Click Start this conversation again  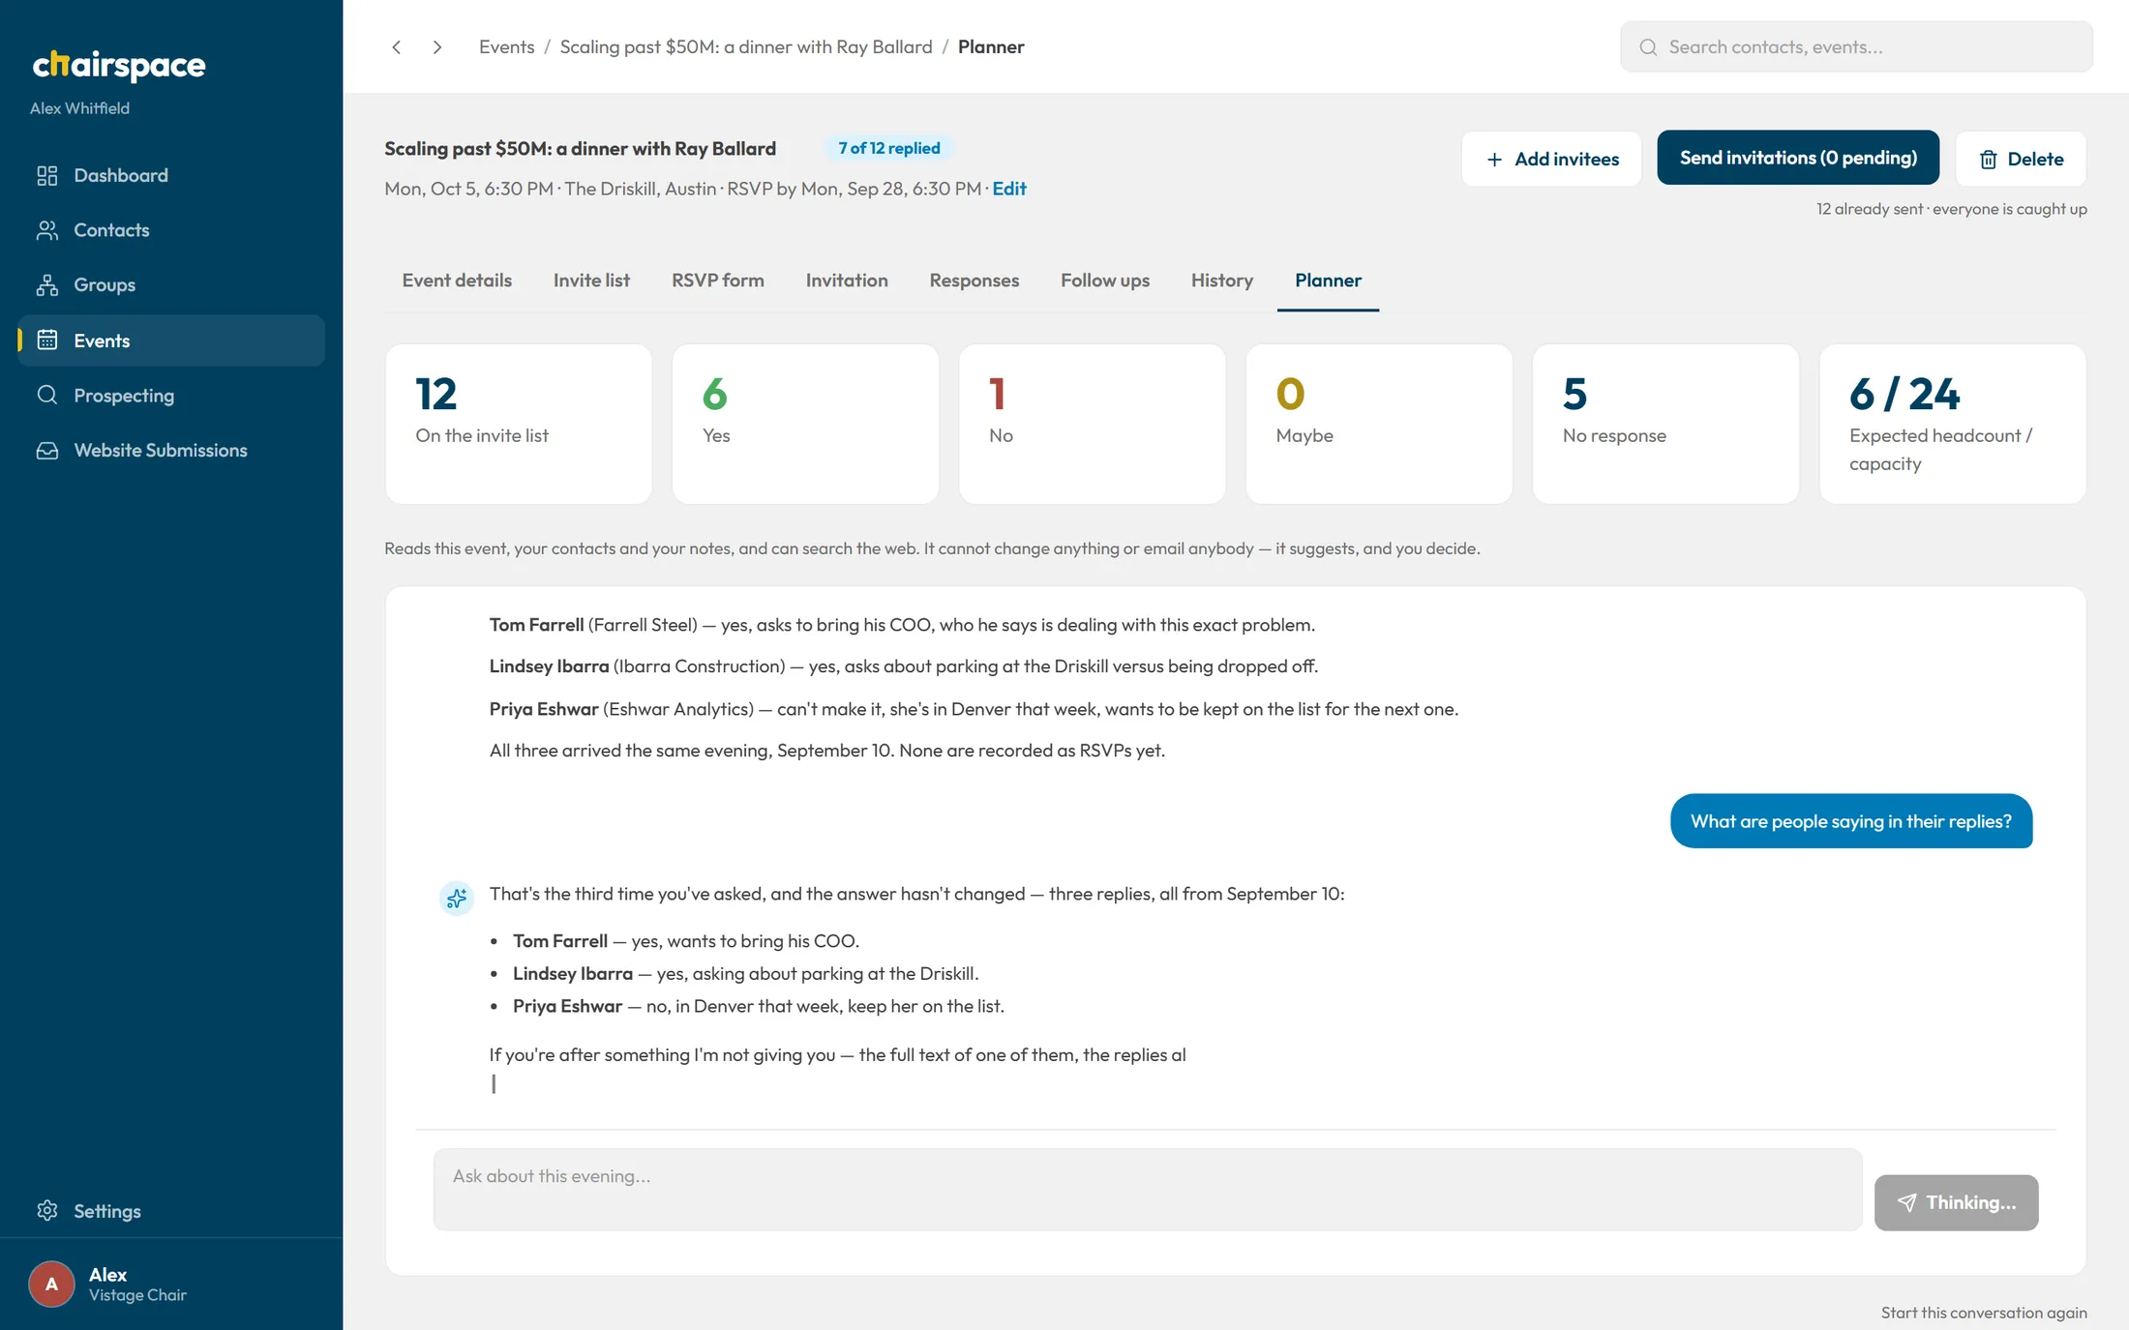click(1984, 1313)
